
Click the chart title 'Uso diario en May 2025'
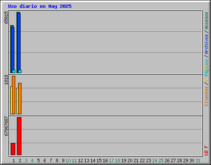click(40, 6)
